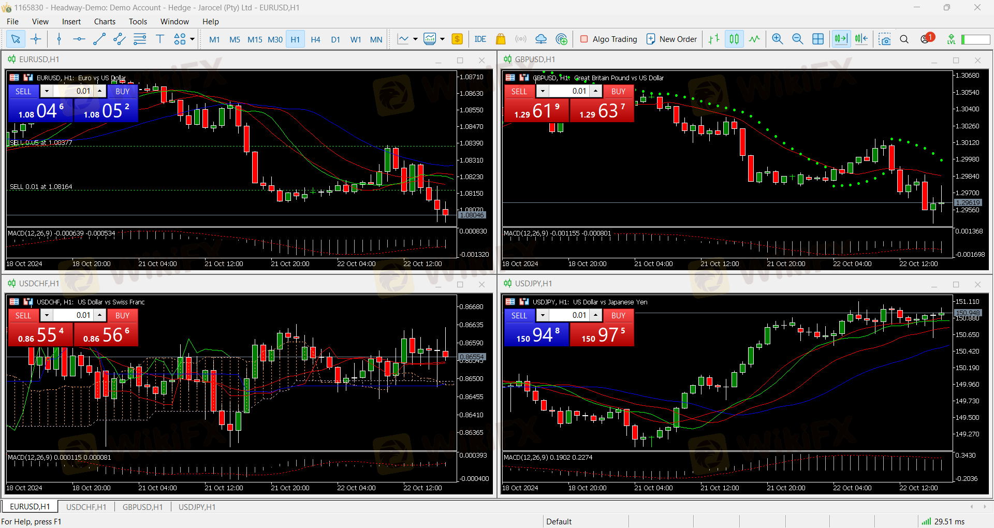Open the VPS cloud hosting icon
The width and height of the screenshot is (994, 528).
[x=541, y=39]
